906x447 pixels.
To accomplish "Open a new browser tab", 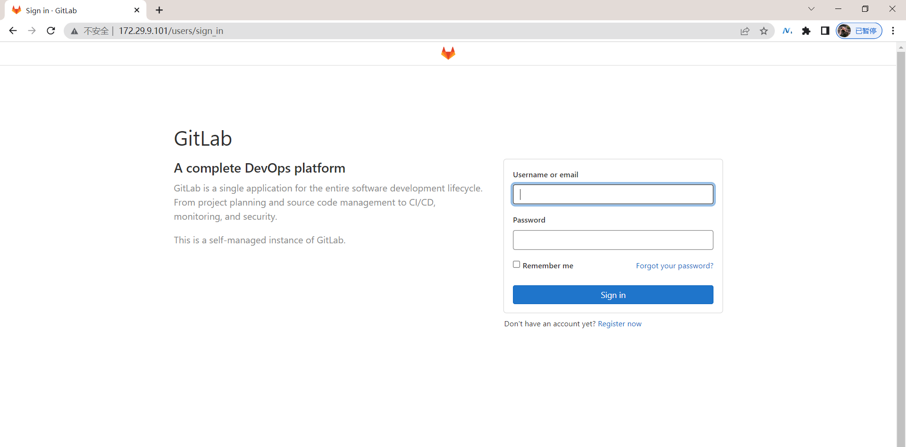I will click(x=159, y=10).
